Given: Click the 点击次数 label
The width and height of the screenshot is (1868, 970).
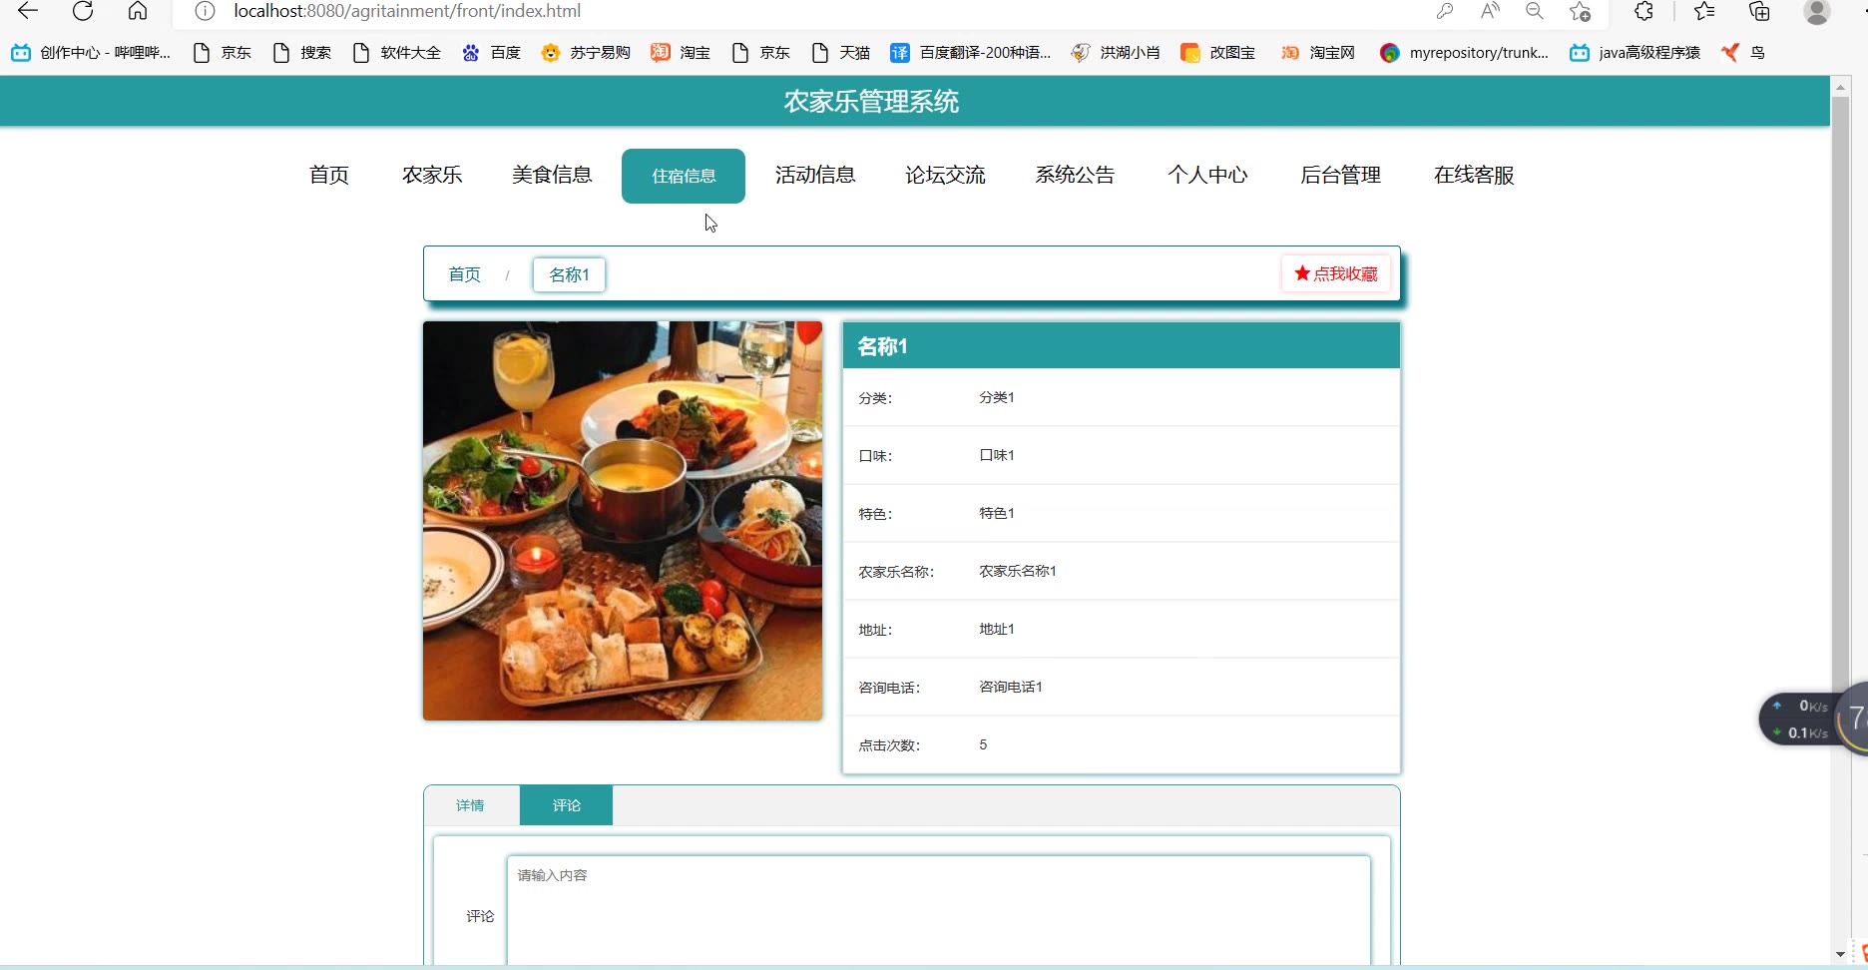Looking at the screenshot, I should [889, 745].
